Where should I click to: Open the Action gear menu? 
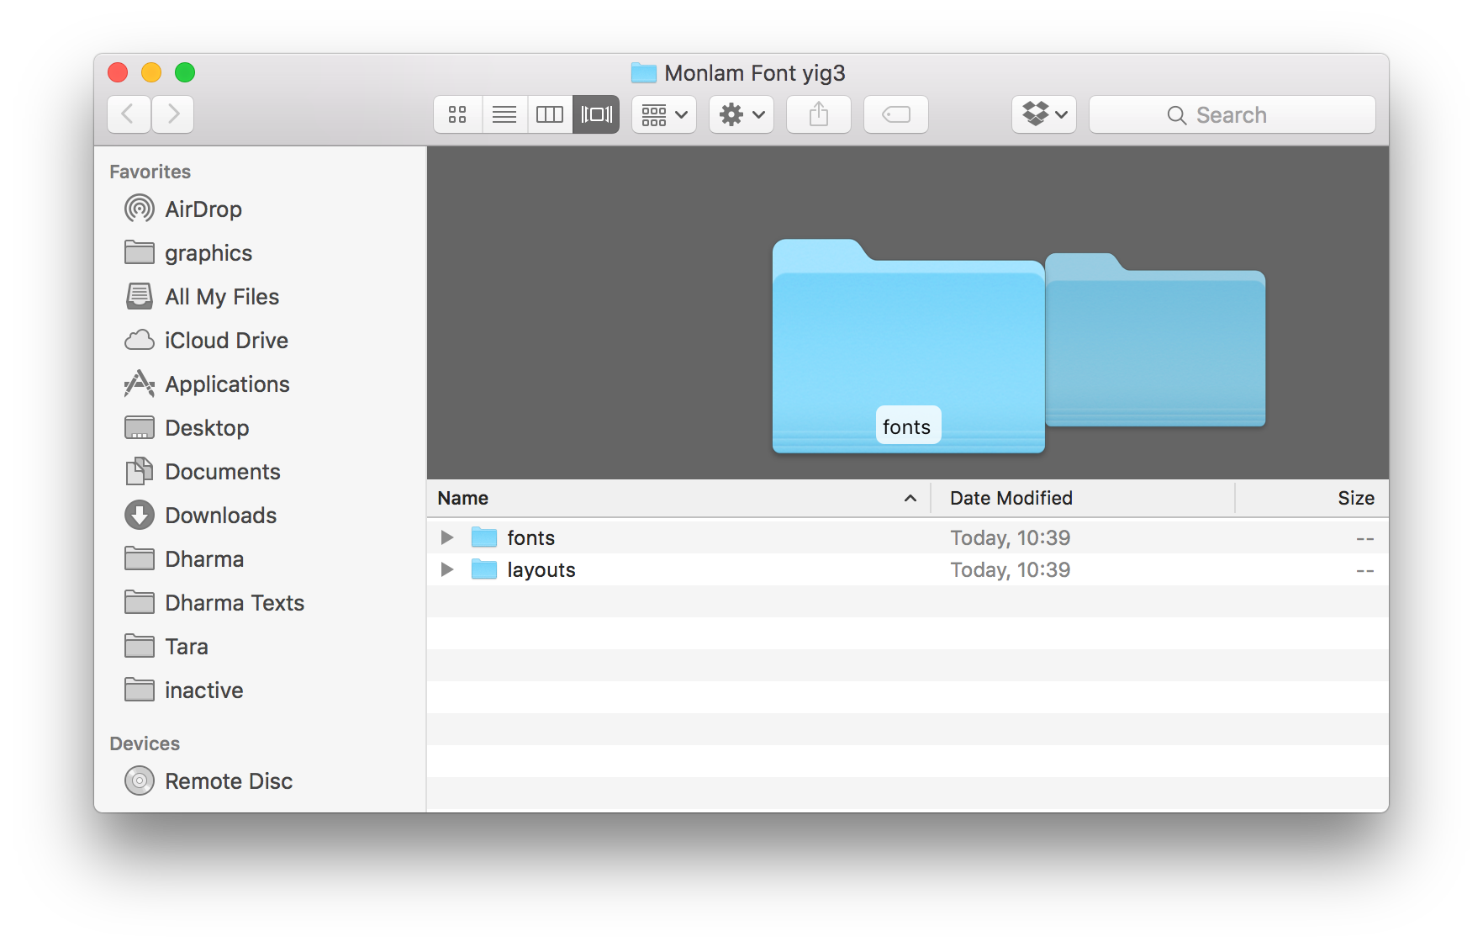pyautogui.click(x=741, y=114)
